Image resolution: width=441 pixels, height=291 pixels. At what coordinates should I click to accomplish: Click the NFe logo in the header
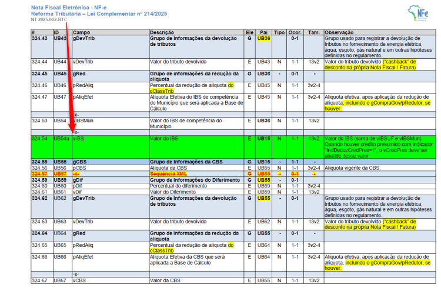pos(418,13)
